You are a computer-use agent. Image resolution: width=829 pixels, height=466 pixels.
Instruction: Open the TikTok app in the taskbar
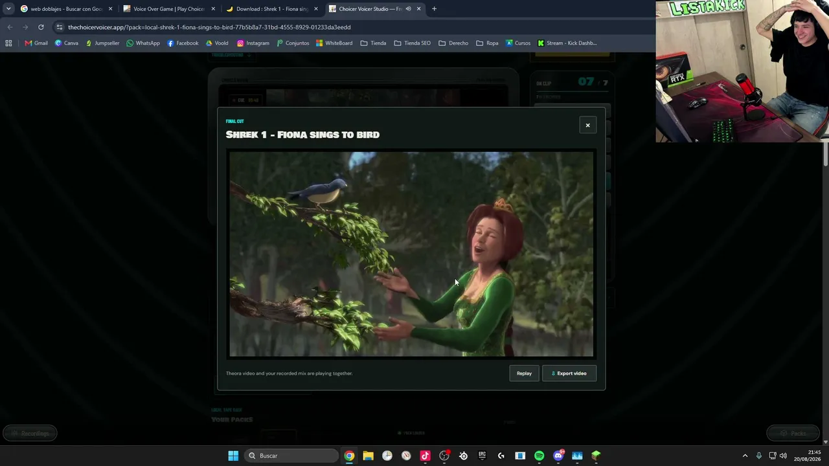tap(425, 456)
